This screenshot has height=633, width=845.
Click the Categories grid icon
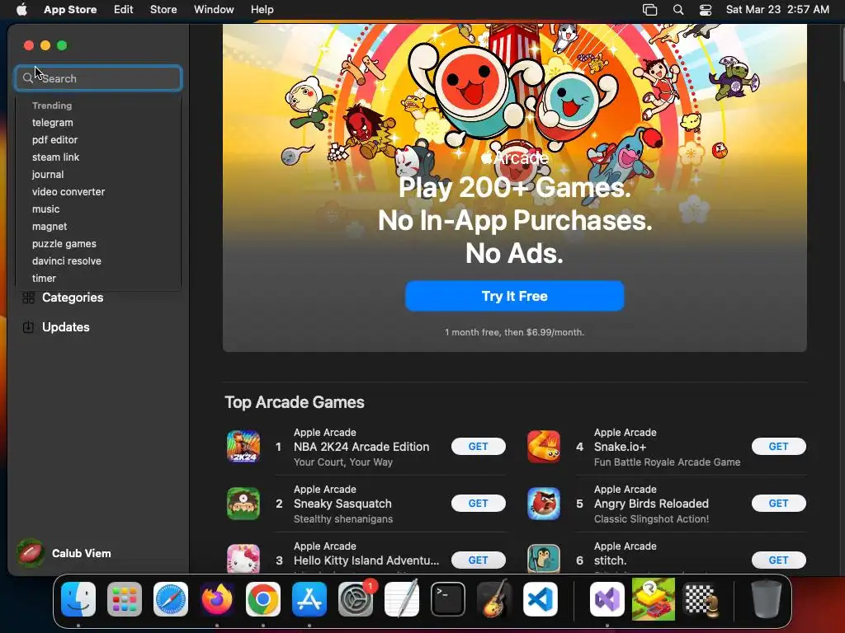coord(29,297)
